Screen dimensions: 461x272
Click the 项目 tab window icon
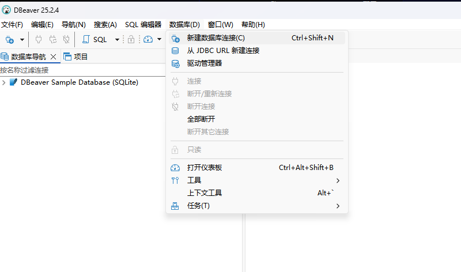point(67,56)
